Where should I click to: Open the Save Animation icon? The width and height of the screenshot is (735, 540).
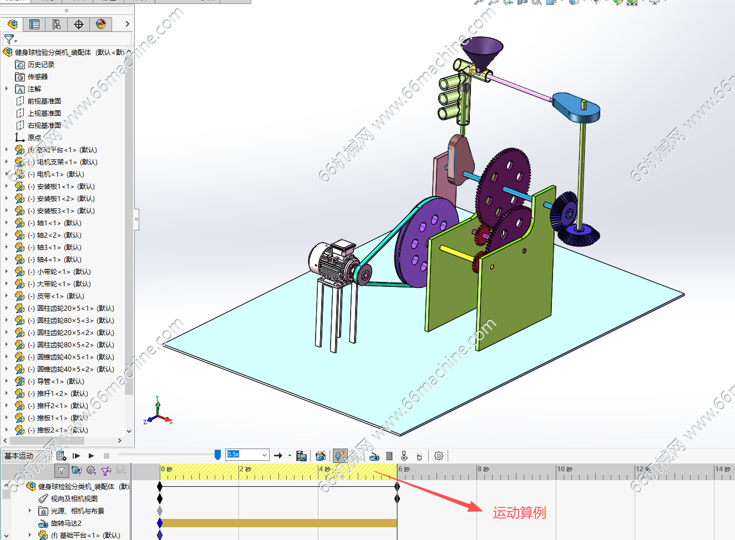click(301, 456)
